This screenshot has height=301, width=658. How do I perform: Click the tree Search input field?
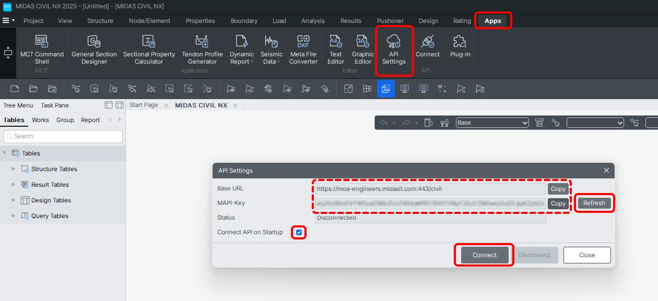[63, 136]
